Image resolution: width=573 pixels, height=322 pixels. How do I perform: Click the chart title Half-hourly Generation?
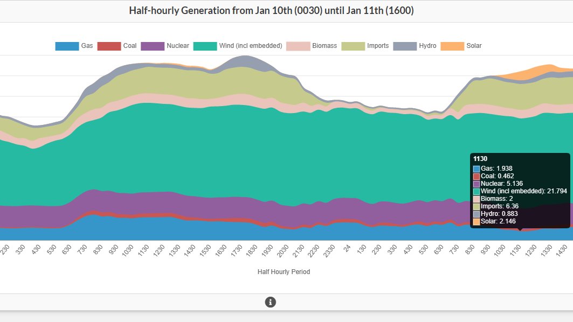pyautogui.click(x=271, y=11)
